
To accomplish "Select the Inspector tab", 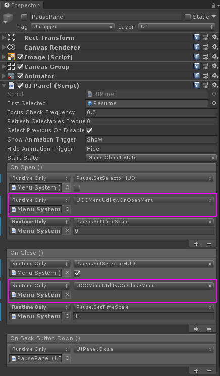I will (22, 5).
